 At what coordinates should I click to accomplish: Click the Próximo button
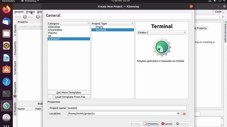click(151, 124)
